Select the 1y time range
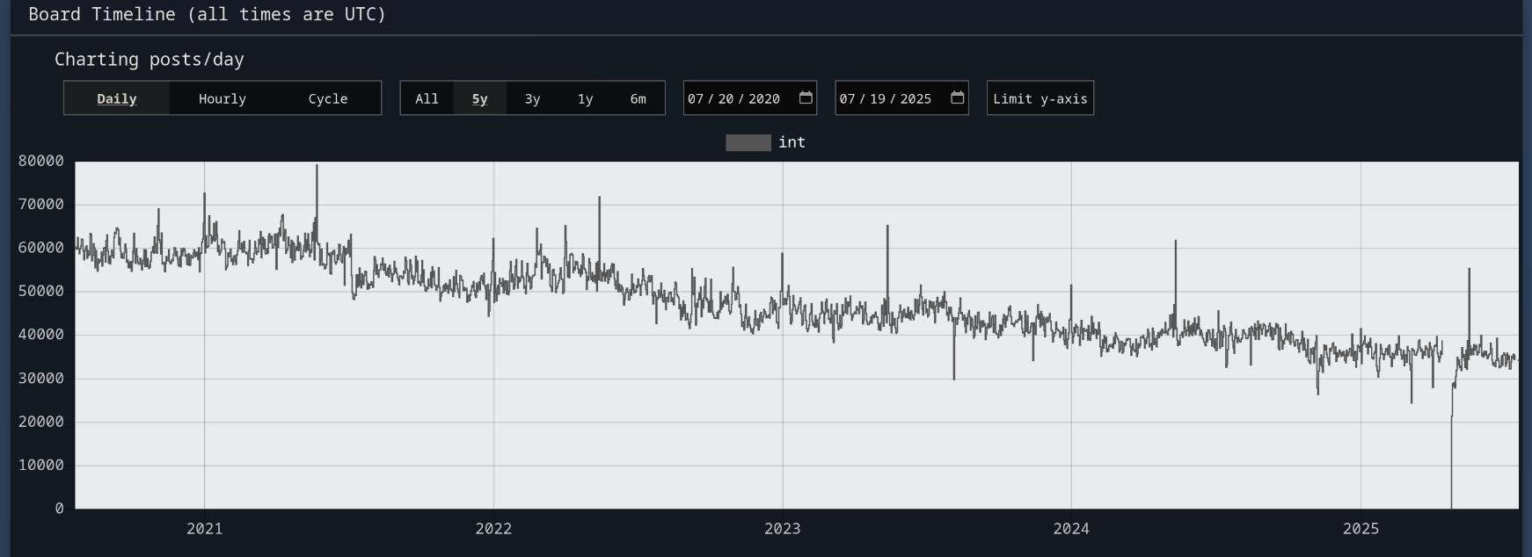Screen dimensions: 1532x557 [x=586, y=98]
